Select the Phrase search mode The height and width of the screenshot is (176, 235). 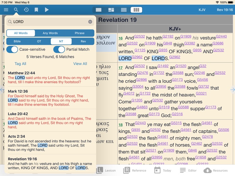coord(80,33)
